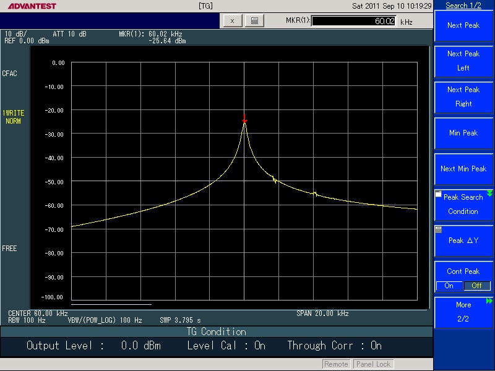This screenshot has height=371, width=495.
Task: Click the small x cancel button
Action: tap(232, 21)
